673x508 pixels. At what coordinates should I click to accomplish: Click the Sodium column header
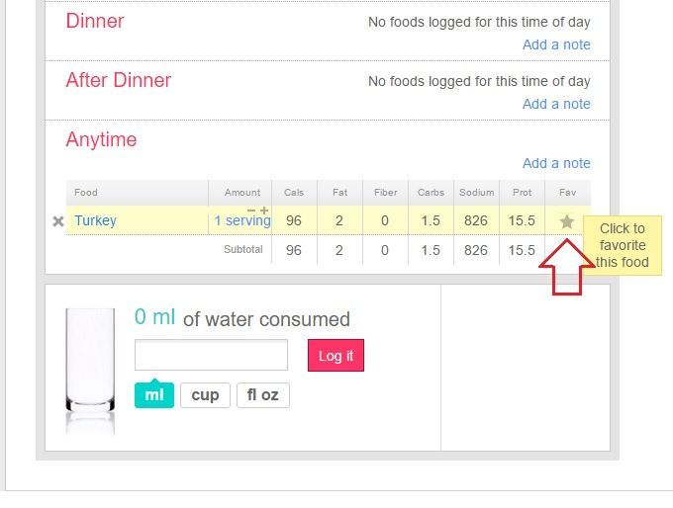pyautogui.click(x=476, y=193)
